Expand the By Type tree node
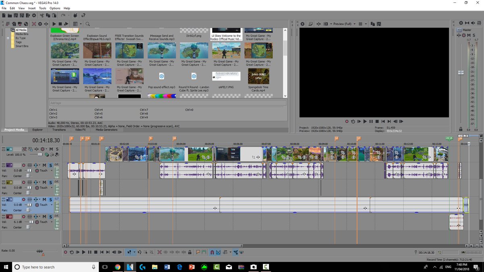 (8, 38)
